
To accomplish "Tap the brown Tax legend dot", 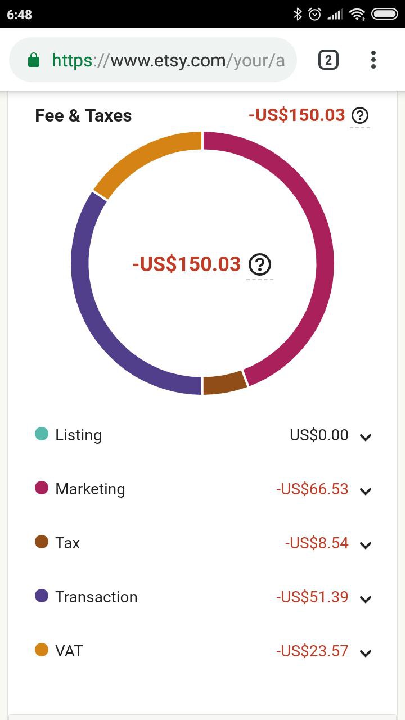I will pyautogui.click(x=42, y=542).
